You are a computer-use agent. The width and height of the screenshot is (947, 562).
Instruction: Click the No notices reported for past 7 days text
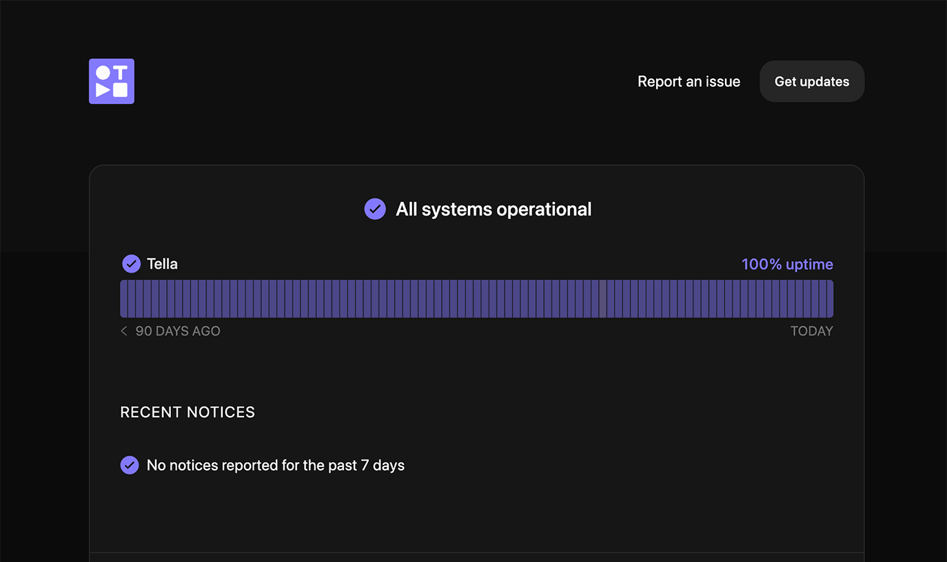pos(276,466)
